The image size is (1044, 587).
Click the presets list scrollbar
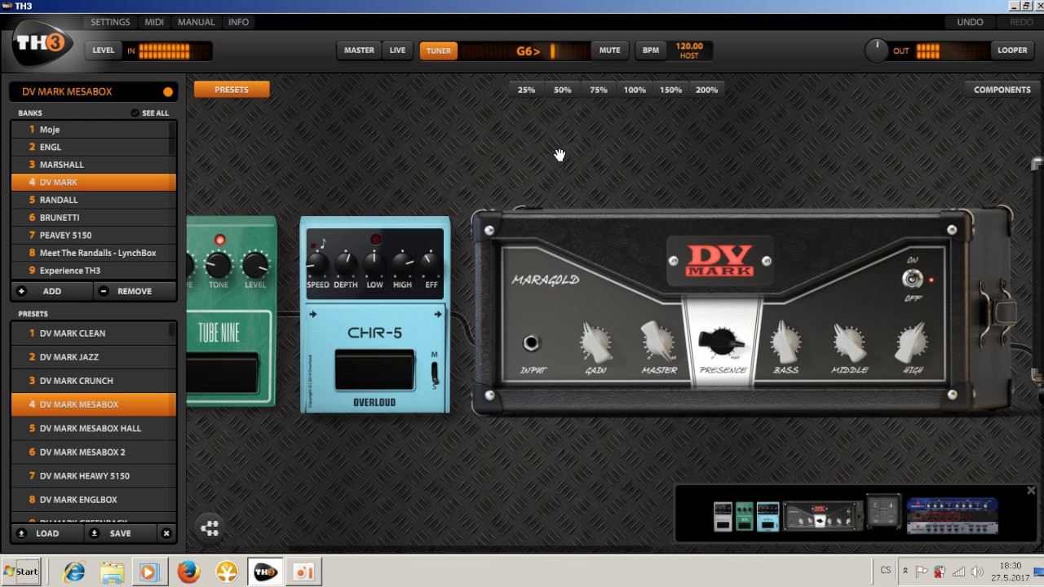[172, 330]
